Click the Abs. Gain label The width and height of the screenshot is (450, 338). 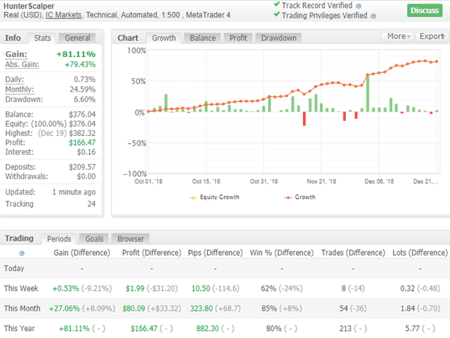[x=22, y=64]
